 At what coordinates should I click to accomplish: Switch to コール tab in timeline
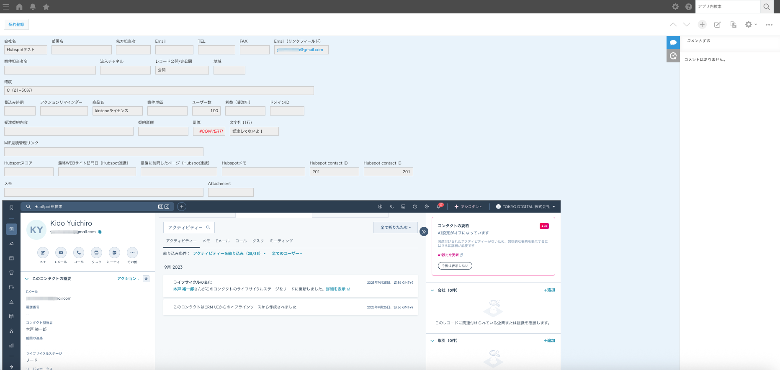[241, 241]
